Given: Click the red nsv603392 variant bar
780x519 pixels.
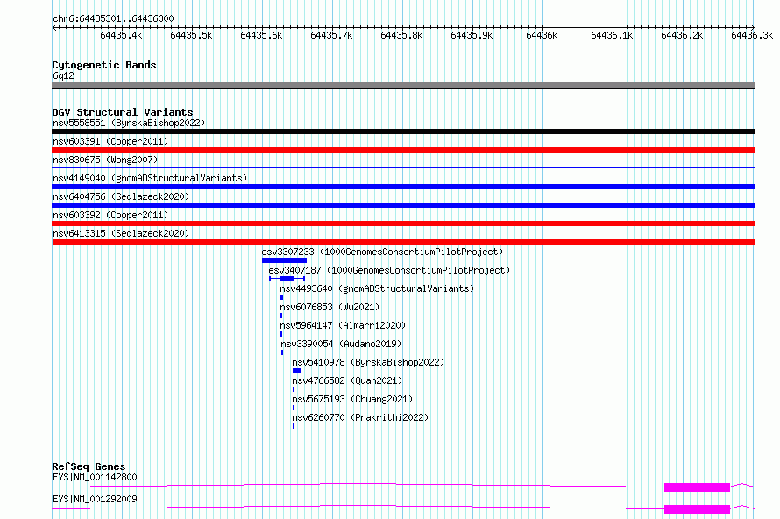Looking at the screenshot, I should 403,224.
